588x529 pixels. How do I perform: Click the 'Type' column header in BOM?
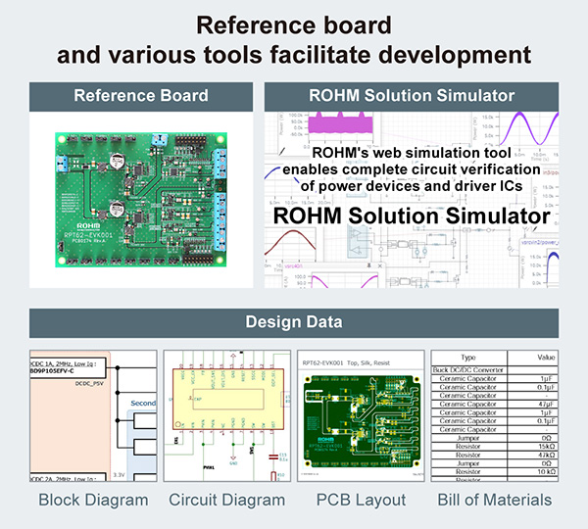[468, 358]
